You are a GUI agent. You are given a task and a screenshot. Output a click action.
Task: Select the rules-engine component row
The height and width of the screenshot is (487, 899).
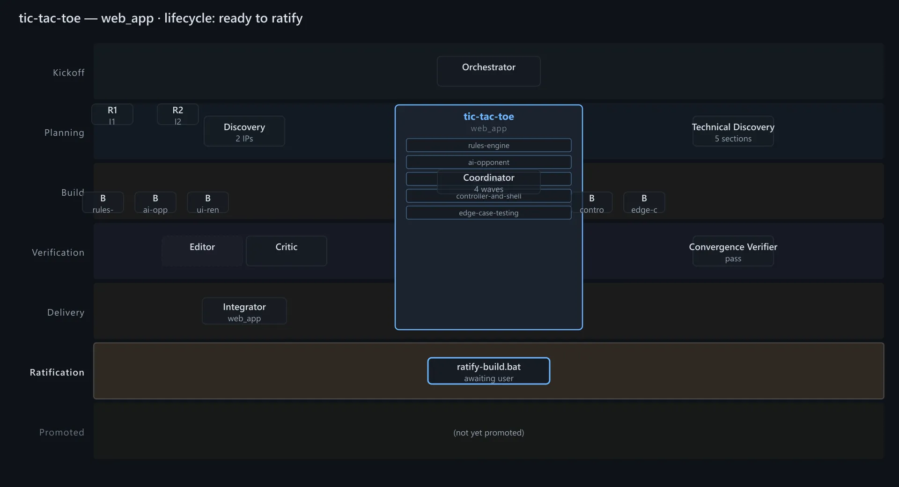click(x=488, y=145)
